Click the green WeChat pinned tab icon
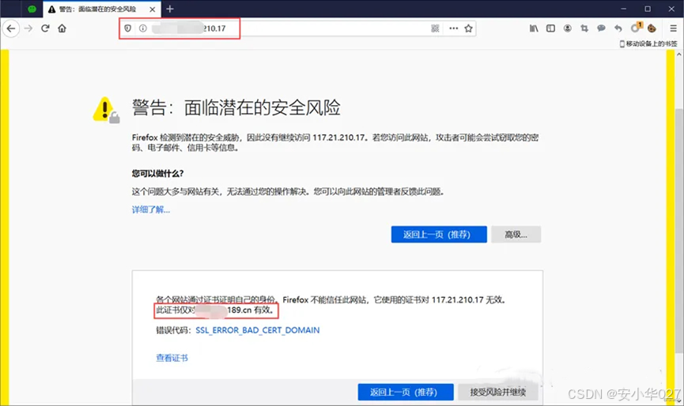 tap(32, 9)
